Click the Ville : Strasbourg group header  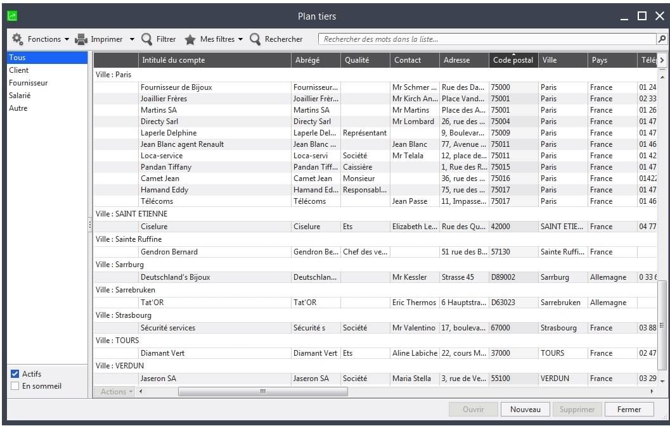(x=123, y=315)
